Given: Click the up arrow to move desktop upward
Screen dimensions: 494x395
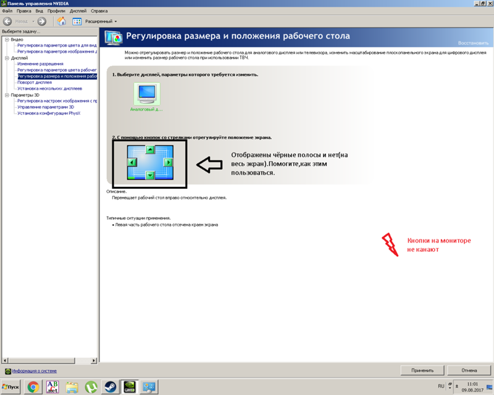Looking at the screenshot, I should (150, 149).
